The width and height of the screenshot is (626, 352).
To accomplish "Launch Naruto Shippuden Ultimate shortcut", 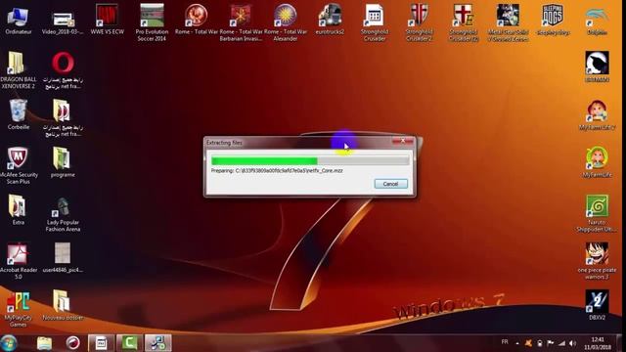I will 597,213.
